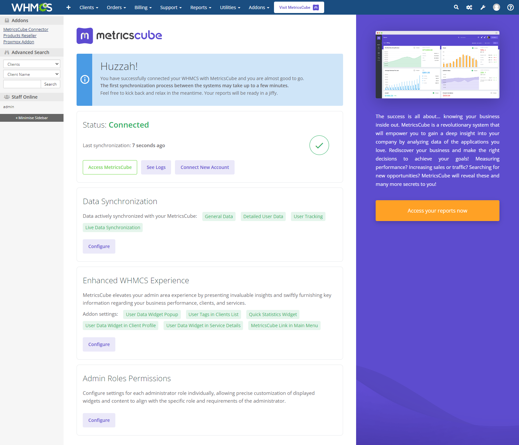Click the green connected checkmark icon

pos(319,145)
